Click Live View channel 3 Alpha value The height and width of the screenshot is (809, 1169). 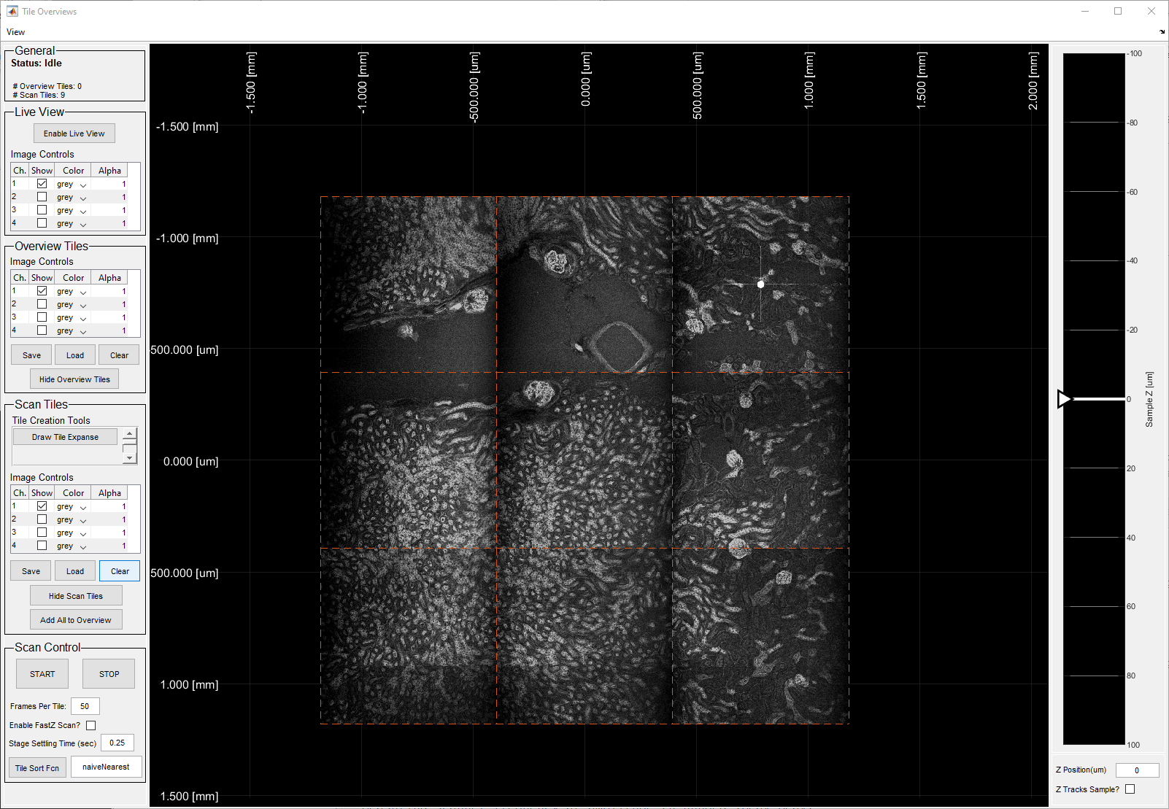point(109,211)
